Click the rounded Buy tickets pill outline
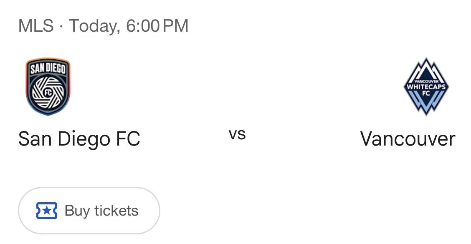This screenshot has height=244, width=471. [x=89, y=211]
